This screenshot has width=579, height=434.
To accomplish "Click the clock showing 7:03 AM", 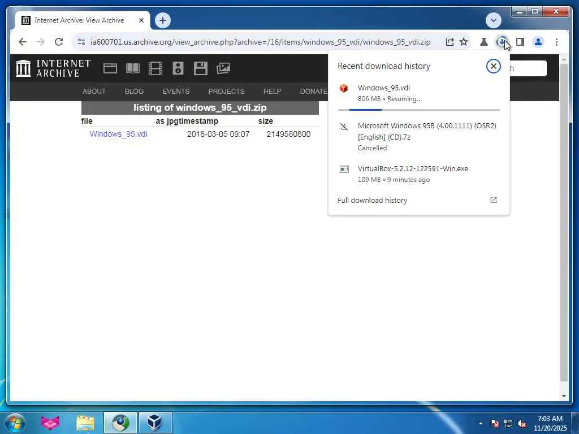I will click(550, 423).
